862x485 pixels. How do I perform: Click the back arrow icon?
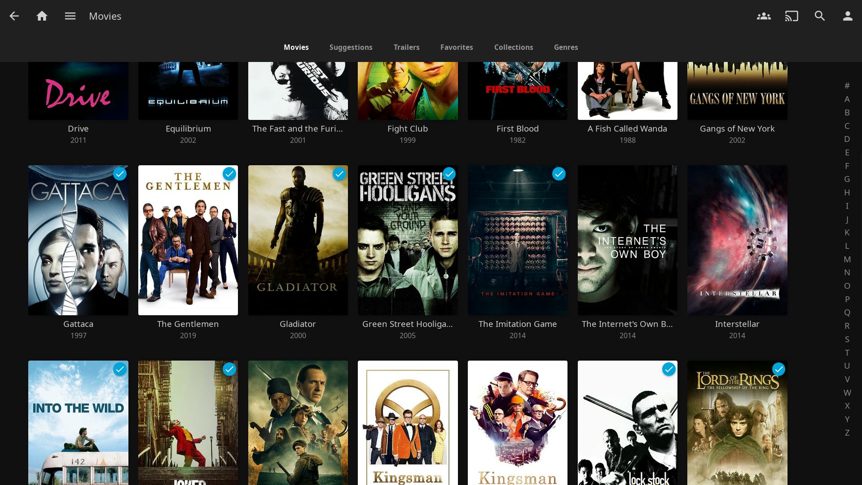[x=14, y=16]
